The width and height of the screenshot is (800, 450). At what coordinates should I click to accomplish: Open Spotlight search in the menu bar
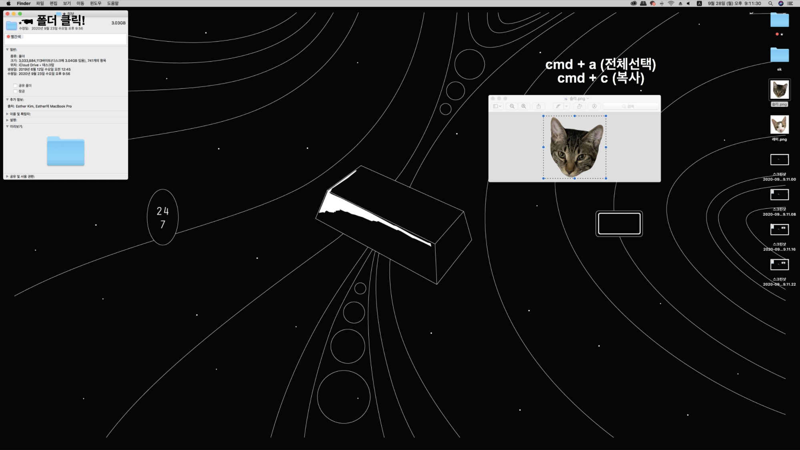770,4
